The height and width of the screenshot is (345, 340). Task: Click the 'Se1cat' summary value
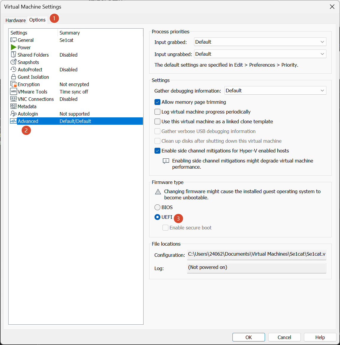[66, 40]
